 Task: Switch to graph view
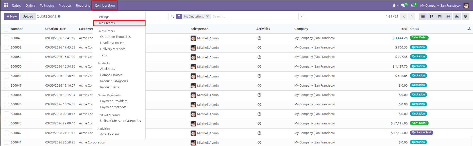pyautogui.click(x=457, y=17)
